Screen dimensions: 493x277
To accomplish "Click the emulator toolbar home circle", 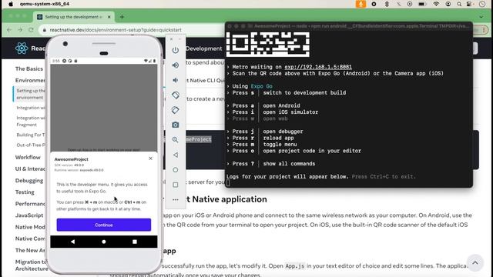I will 176,170.
